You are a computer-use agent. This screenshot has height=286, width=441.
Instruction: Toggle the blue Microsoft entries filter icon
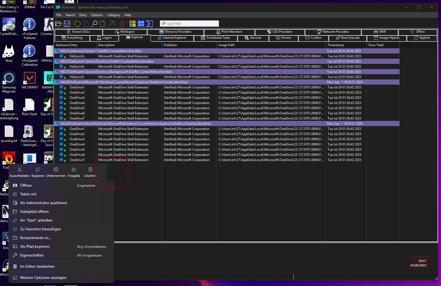point(141,24)
